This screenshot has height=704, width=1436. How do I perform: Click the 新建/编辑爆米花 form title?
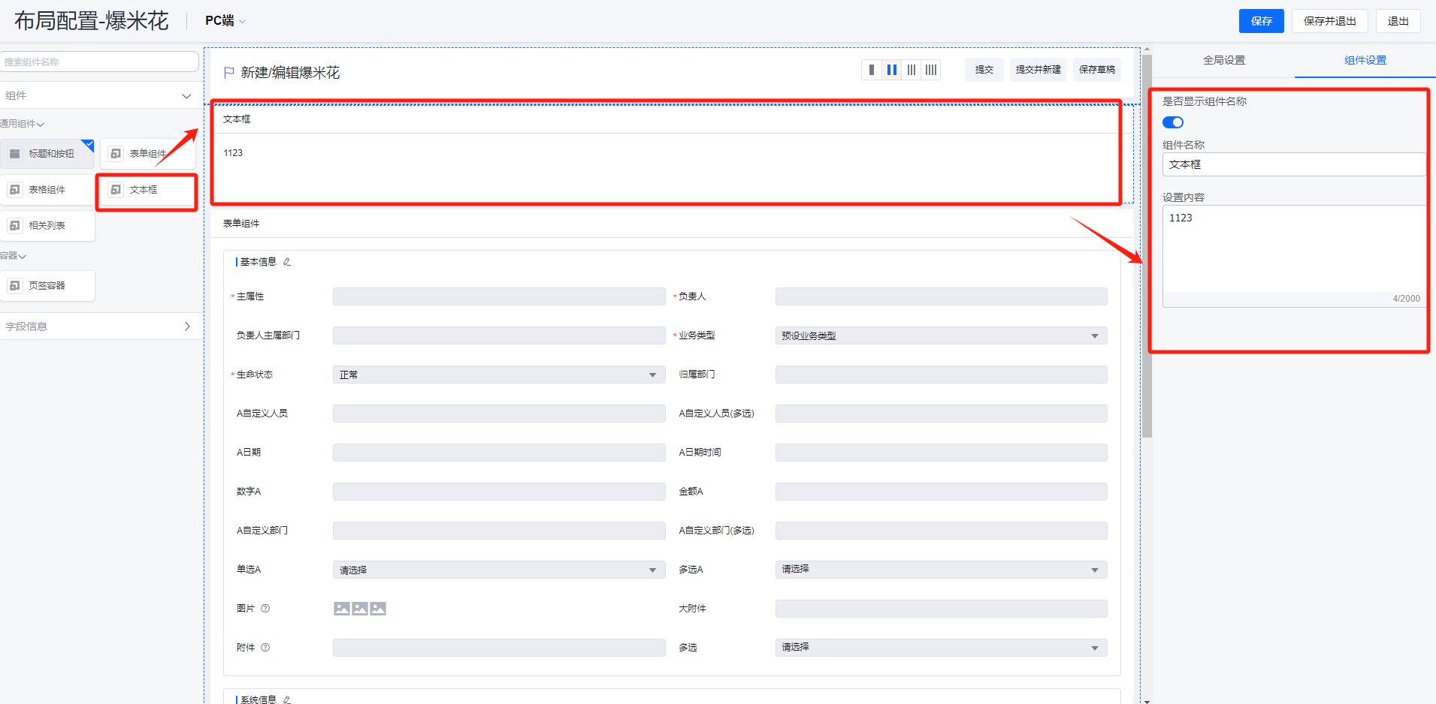click(290, 73)
